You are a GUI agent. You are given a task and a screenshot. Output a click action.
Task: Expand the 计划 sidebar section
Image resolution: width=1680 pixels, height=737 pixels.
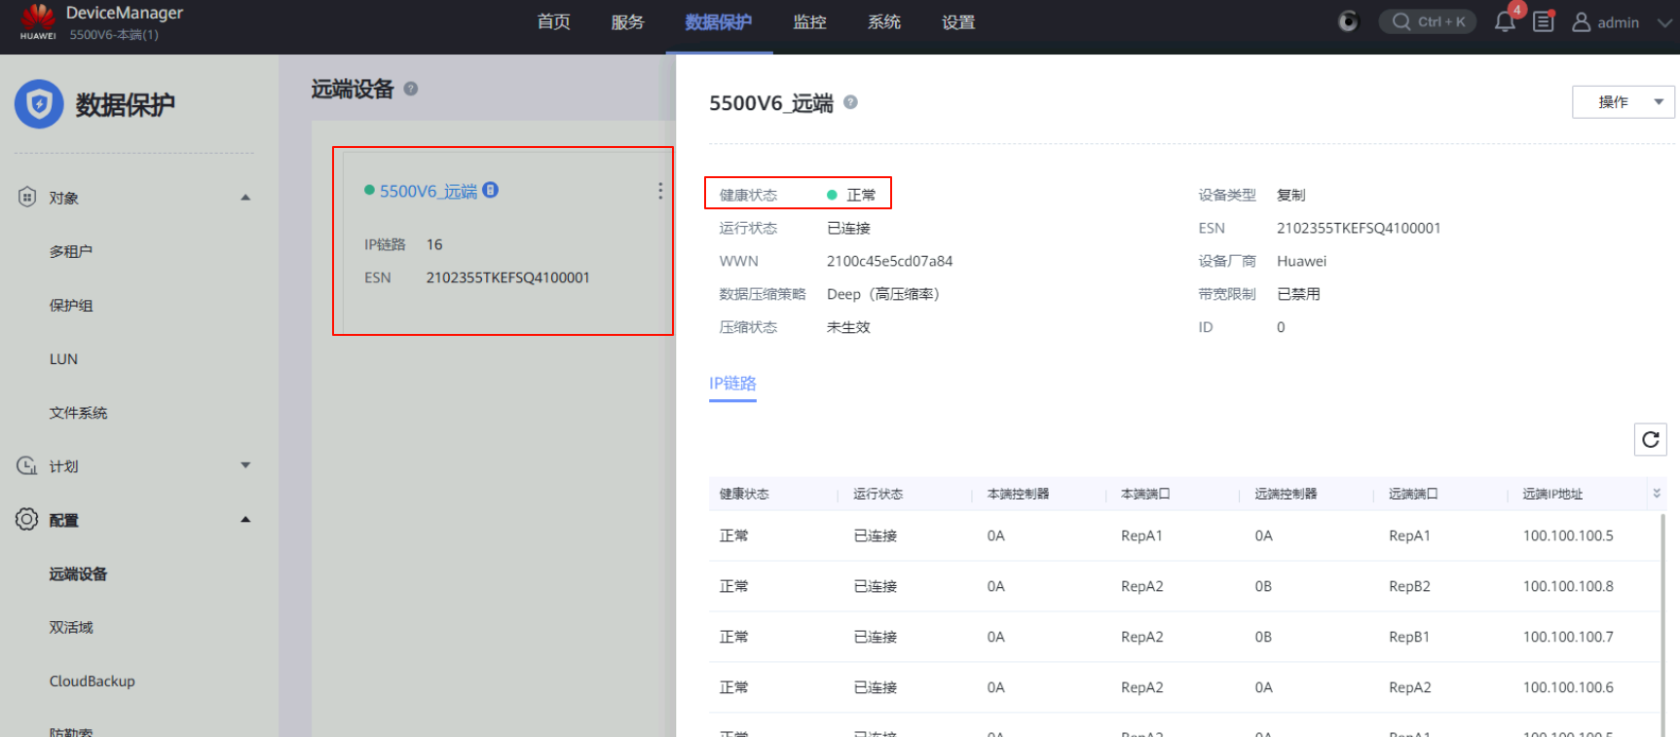245,465
